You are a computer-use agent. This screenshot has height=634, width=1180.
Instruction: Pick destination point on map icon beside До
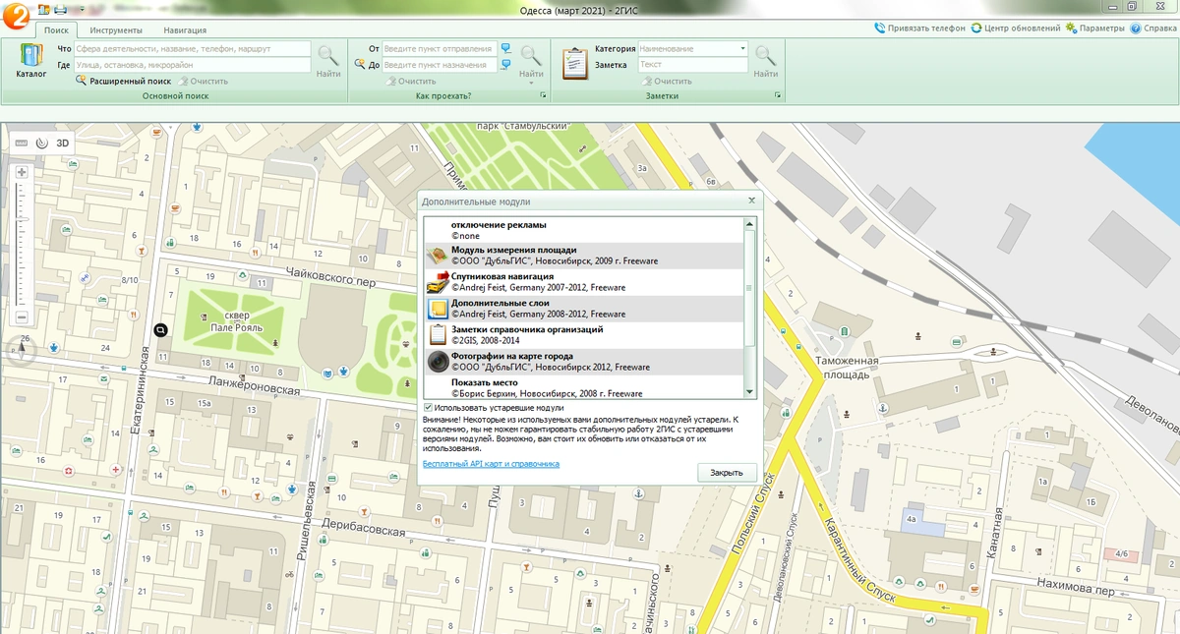[x=505, y=65]
